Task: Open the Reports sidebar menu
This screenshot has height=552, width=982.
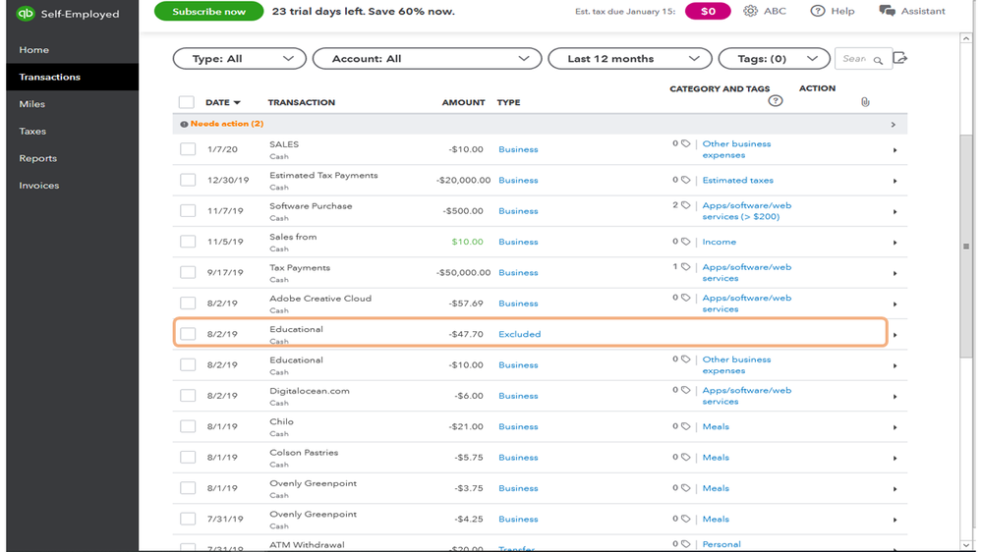Action: coord(38,158)
